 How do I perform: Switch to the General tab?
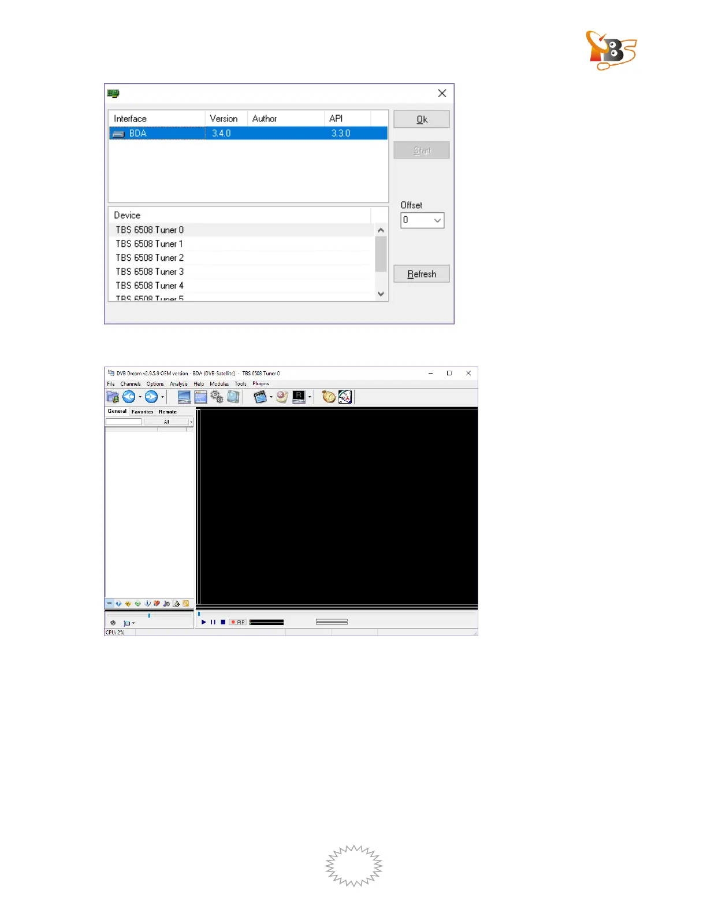(117, 411)
